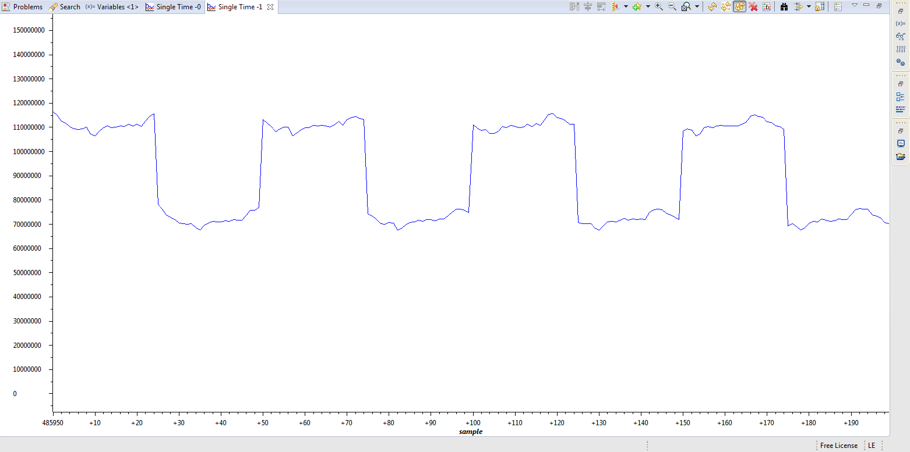Open the Expressions glasses icon in side trim
This screenshot has width=910, height=452.
point(901,36)
